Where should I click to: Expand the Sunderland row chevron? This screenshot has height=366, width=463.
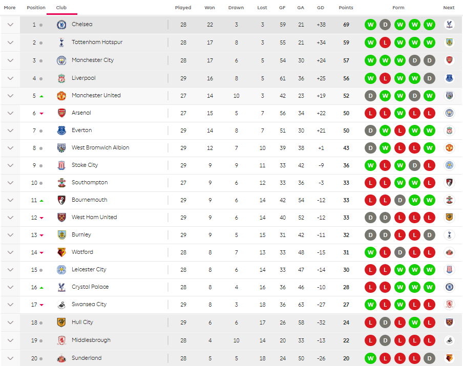click(10, 358)
